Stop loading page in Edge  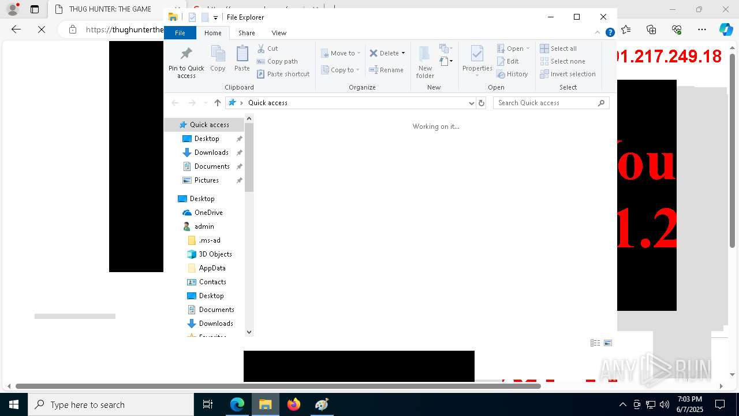(42, 29)
